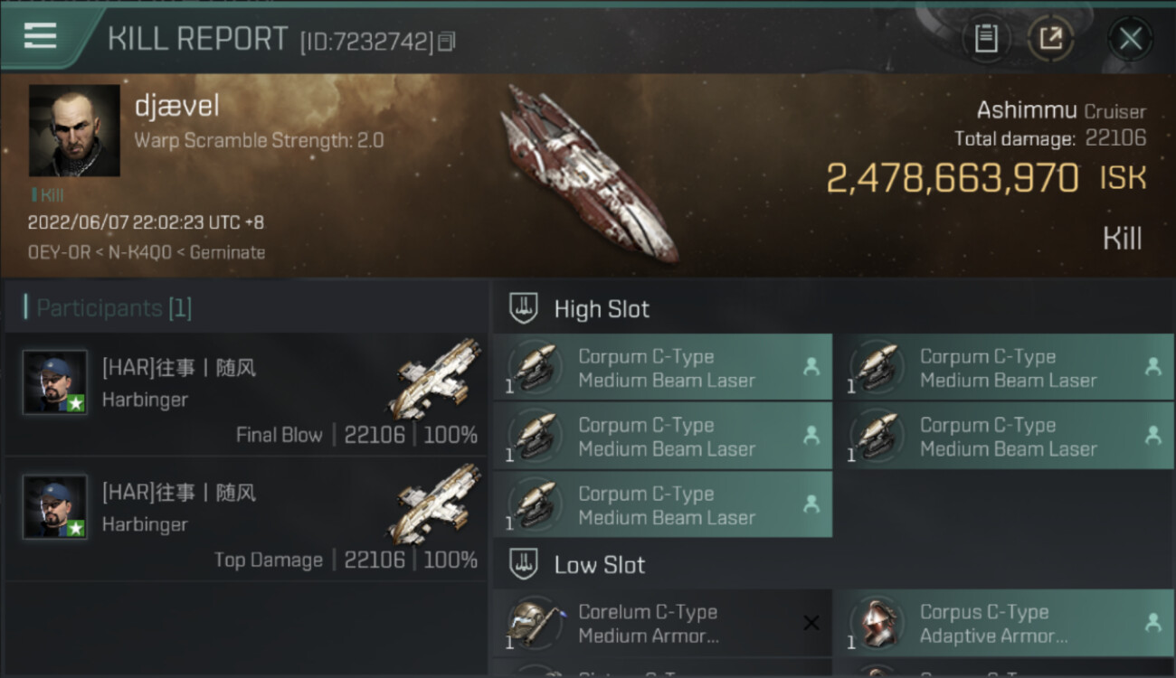Copy the kill report ID

point(446,42)
